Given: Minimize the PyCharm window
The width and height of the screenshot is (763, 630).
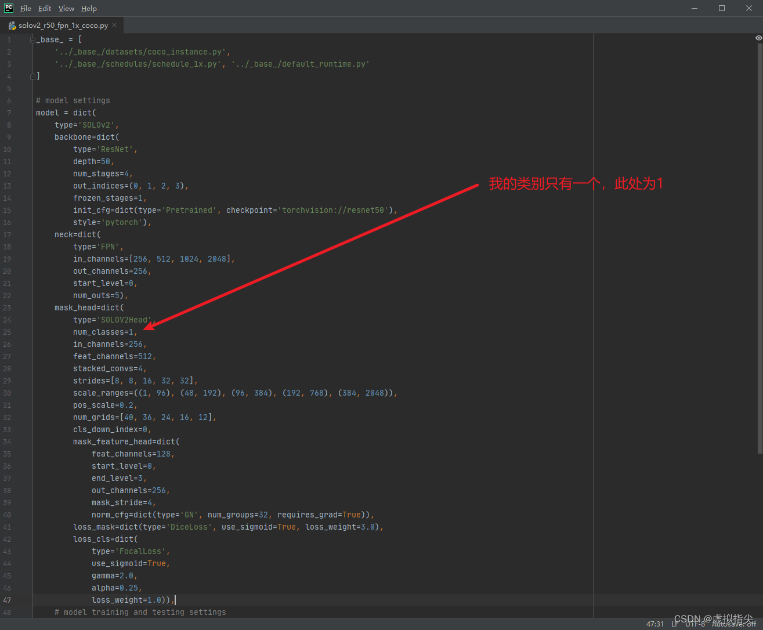Looking at the screenshot, I should pos(695,8).
